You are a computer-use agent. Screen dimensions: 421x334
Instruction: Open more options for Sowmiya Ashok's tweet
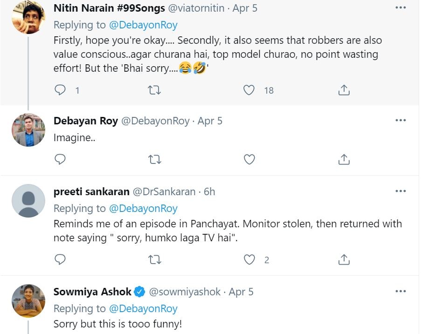pos(400,292)
